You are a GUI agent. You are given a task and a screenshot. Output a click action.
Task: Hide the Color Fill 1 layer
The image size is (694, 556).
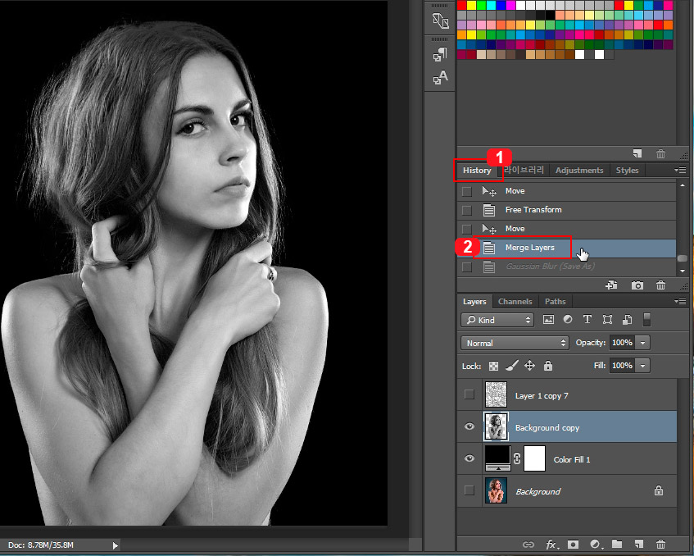pos(469,458)
